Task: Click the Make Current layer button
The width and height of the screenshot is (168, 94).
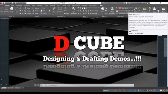Action: (x=93, y=11)
